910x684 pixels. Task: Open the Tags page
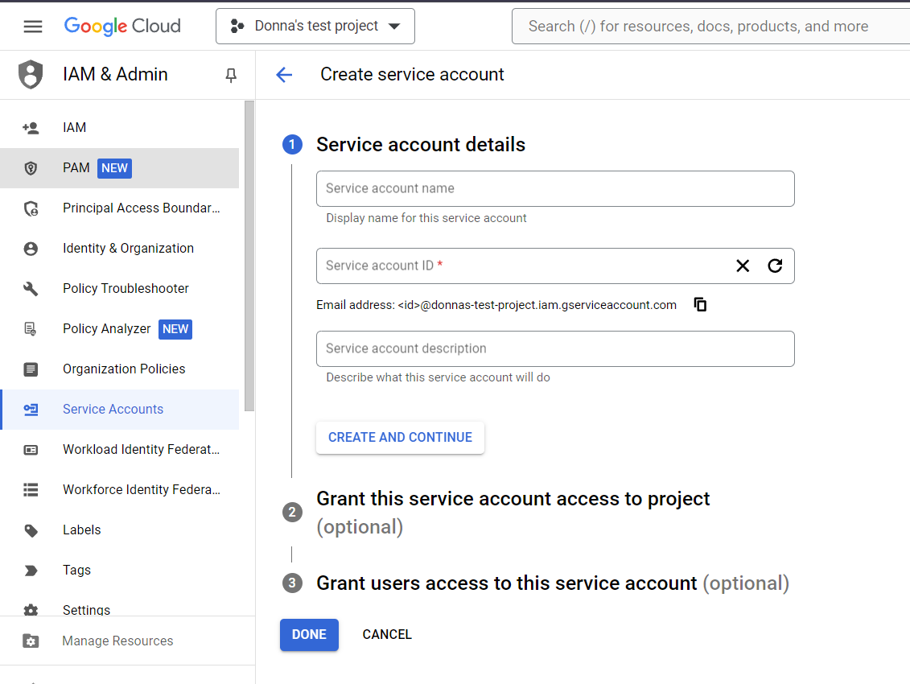120,571
